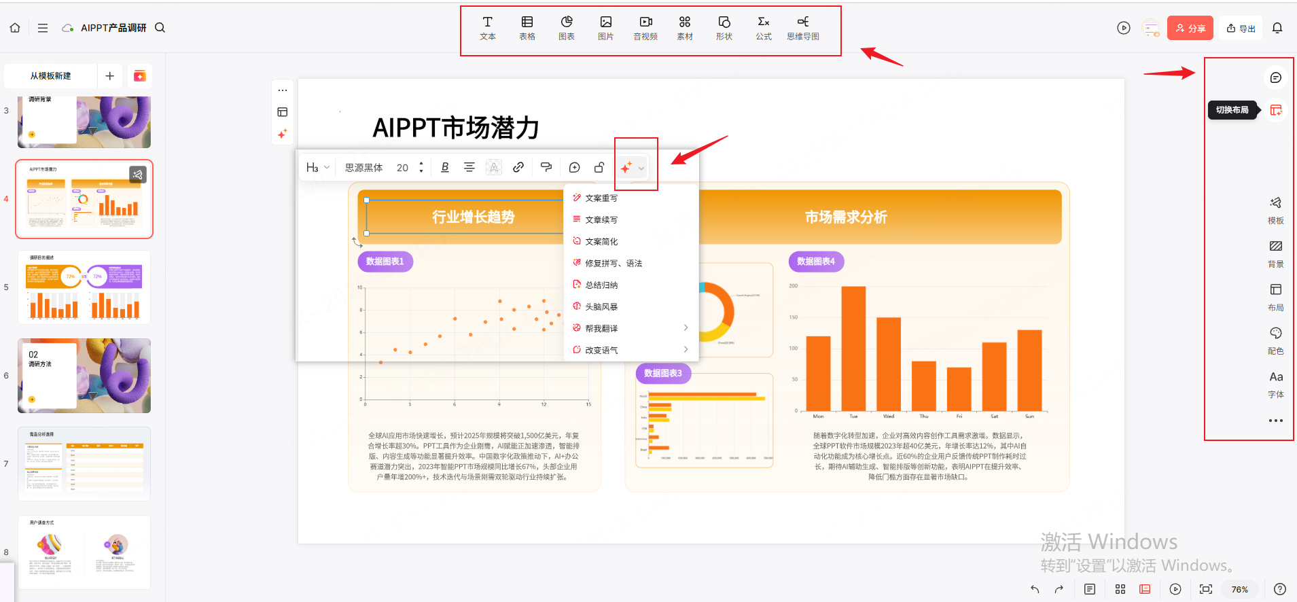Screen dimensions: 1297x602
Task: Adjust font size 20 stepper
Action: 421,168
